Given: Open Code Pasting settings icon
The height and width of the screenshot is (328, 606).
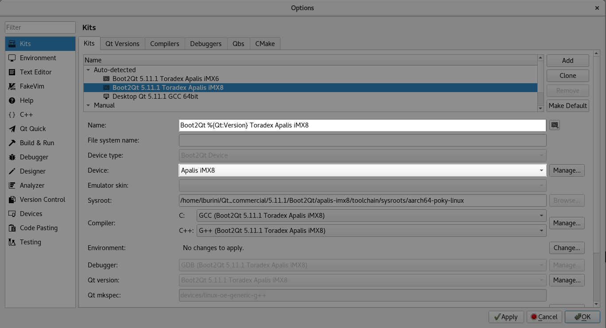Looking at the screenshot, I should [12, 228].
